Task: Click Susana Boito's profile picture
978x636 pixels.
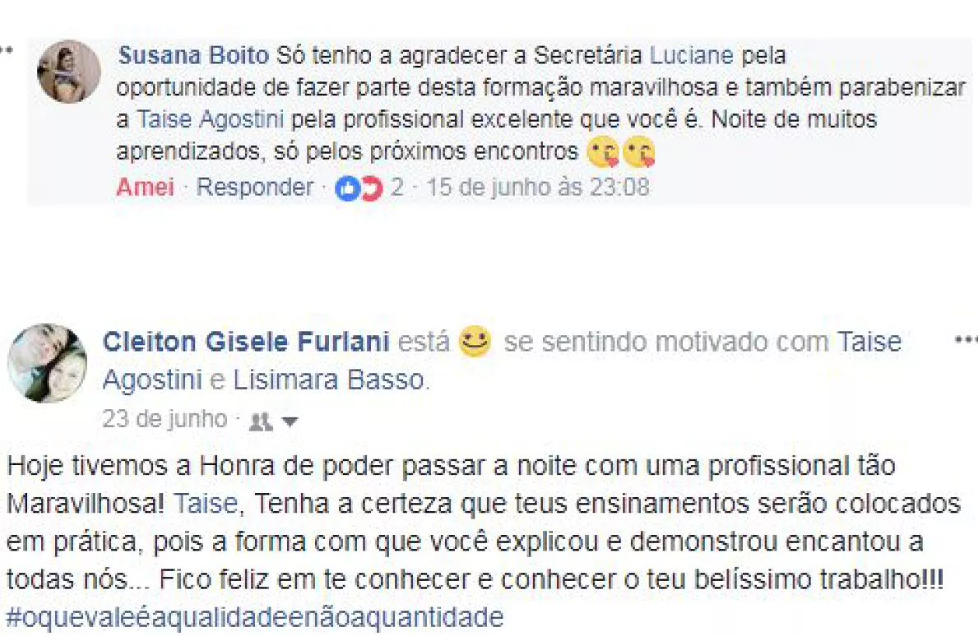Action: (69, 71)
